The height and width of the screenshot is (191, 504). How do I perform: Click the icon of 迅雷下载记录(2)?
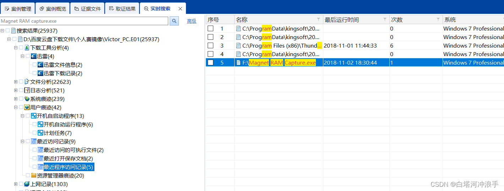[x=40, y=73]
